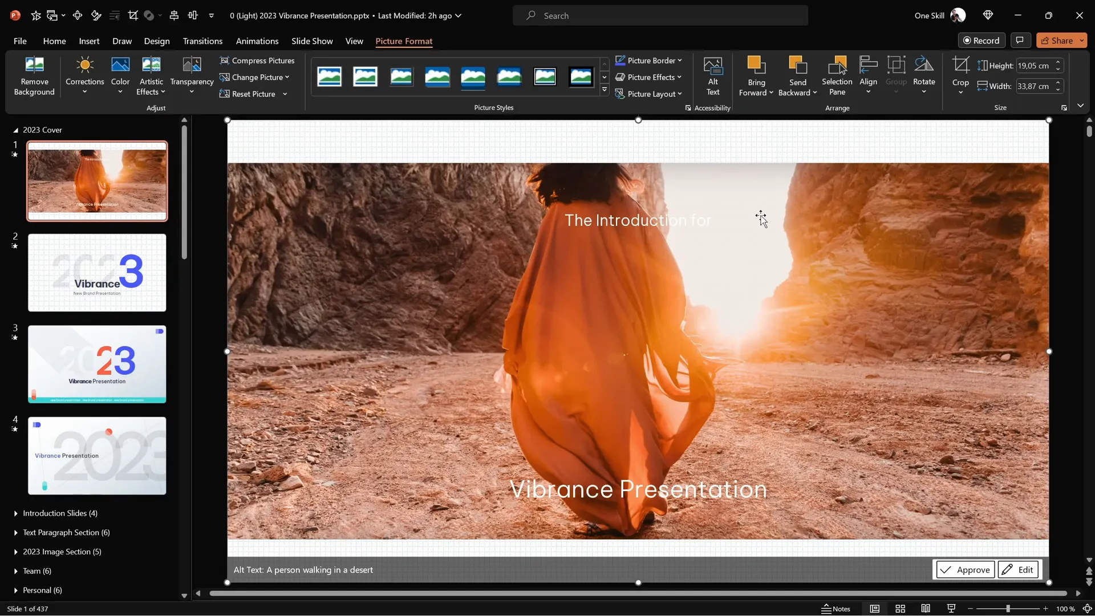
Task: Switch to the Animations tab
Action: coord(257,41)
